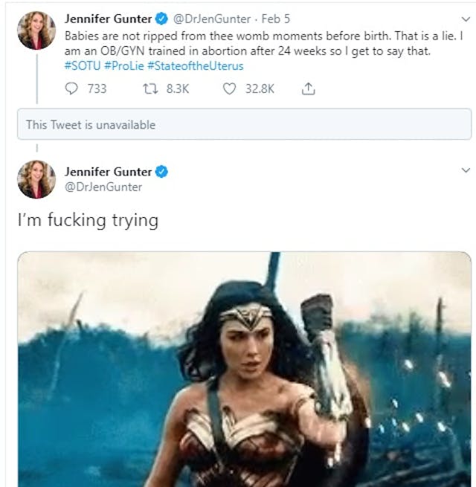Click the @DrJenGunter handle under the lower name
The height and width of the screenshot is (487, 476).
[x=103, y=187]
